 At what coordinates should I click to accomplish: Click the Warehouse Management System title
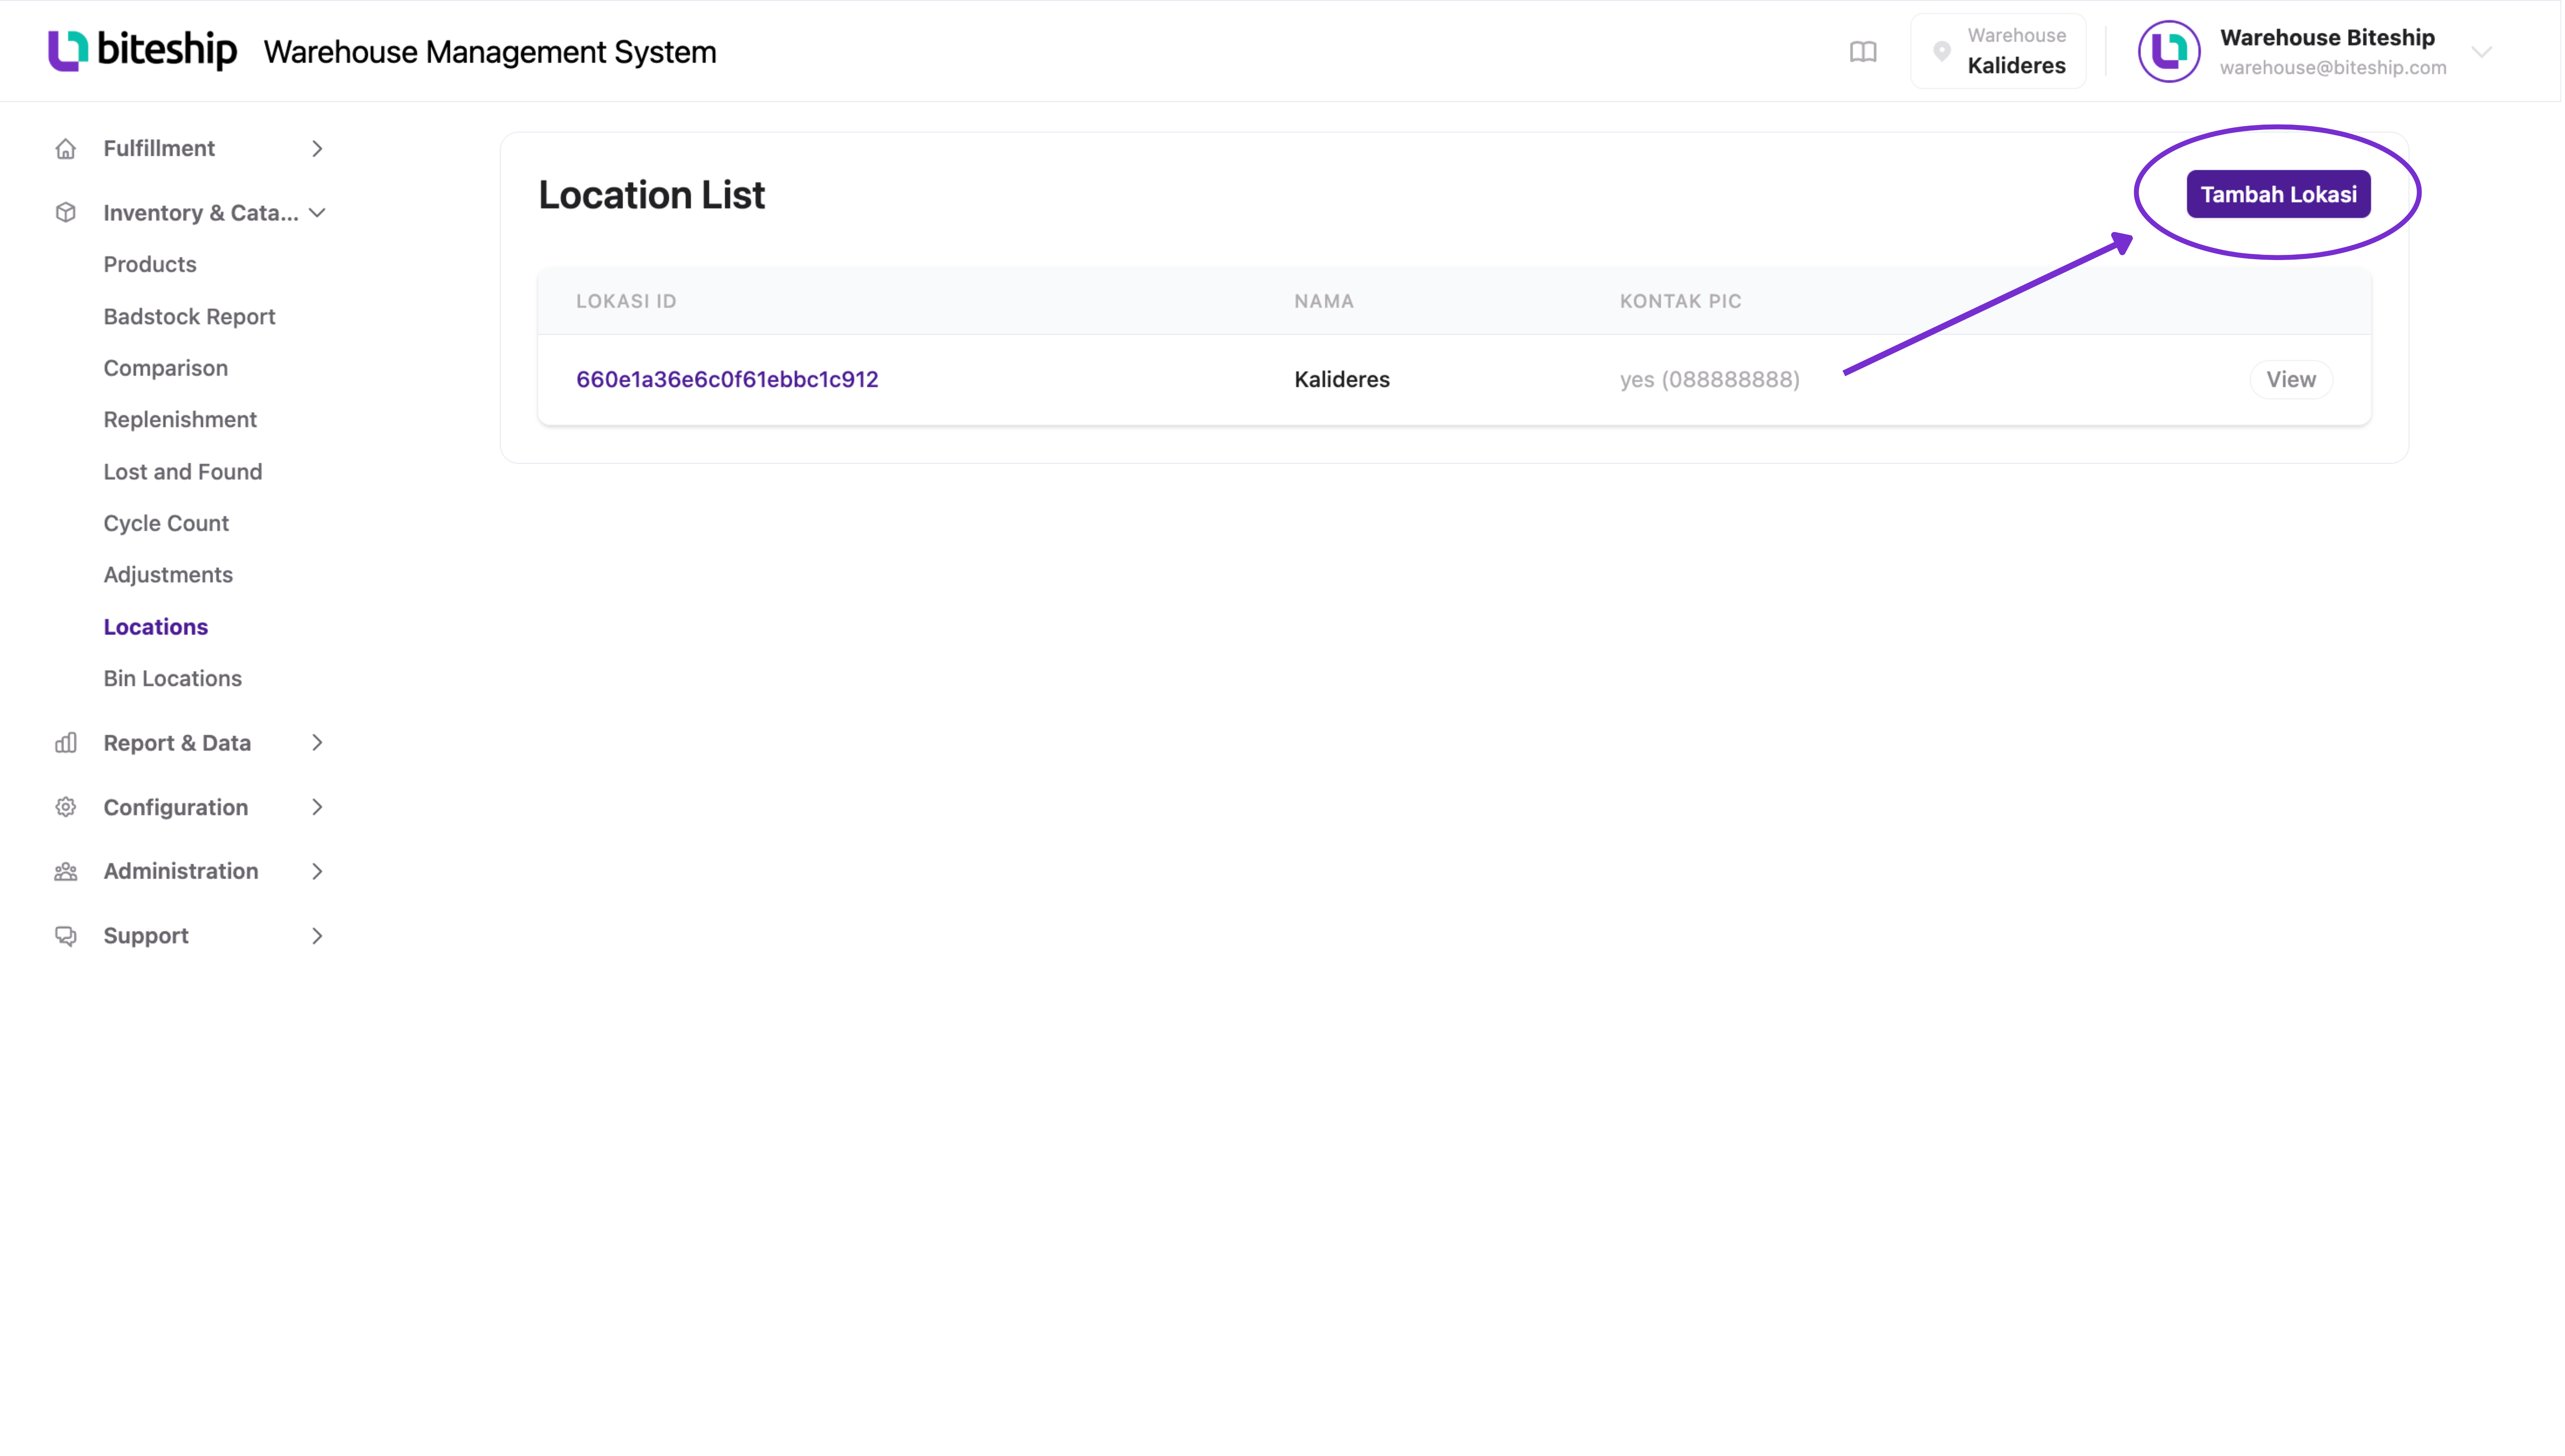pos(490,52)
